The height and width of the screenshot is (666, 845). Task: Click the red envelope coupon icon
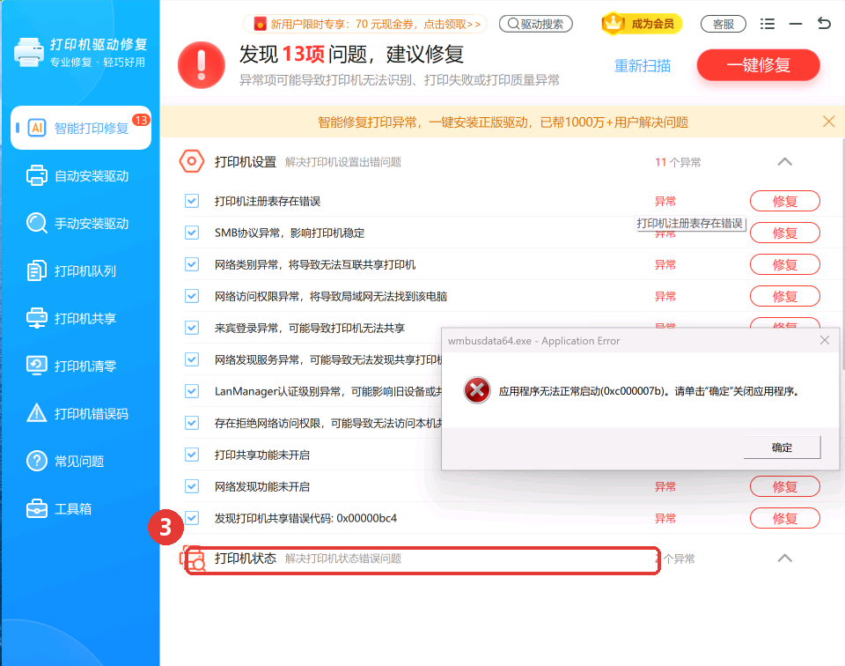pos(261,25)
